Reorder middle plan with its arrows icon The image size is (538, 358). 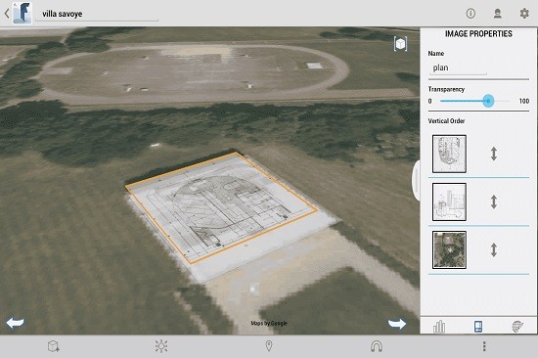point(494,201)
